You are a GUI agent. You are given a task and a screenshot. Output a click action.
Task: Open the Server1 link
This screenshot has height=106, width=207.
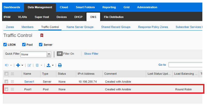pyautogui.click(x=29, y=82)
